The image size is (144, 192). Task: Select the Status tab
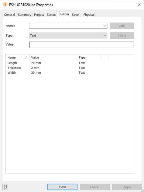point(51,15)
